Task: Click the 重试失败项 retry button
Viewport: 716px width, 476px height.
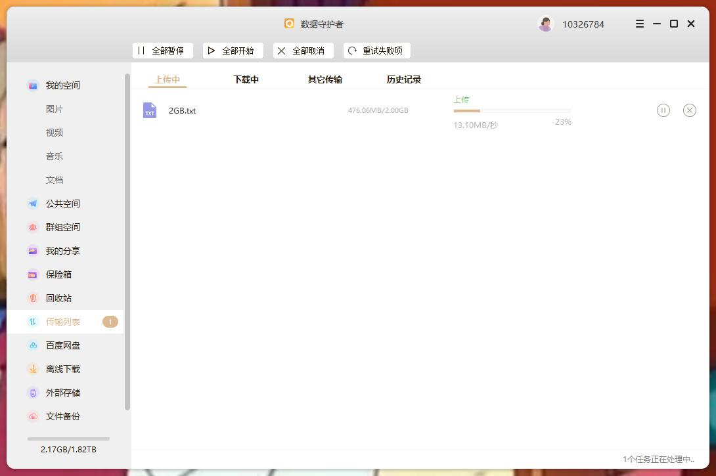Action: coord(376,51)
